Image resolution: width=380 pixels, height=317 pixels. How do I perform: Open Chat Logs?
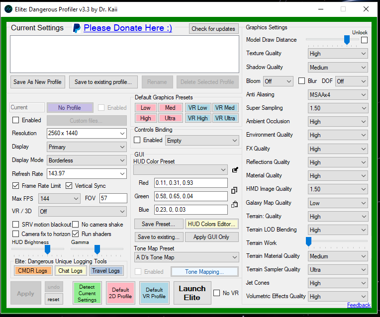pyautogui.click(x=70, y=271)
